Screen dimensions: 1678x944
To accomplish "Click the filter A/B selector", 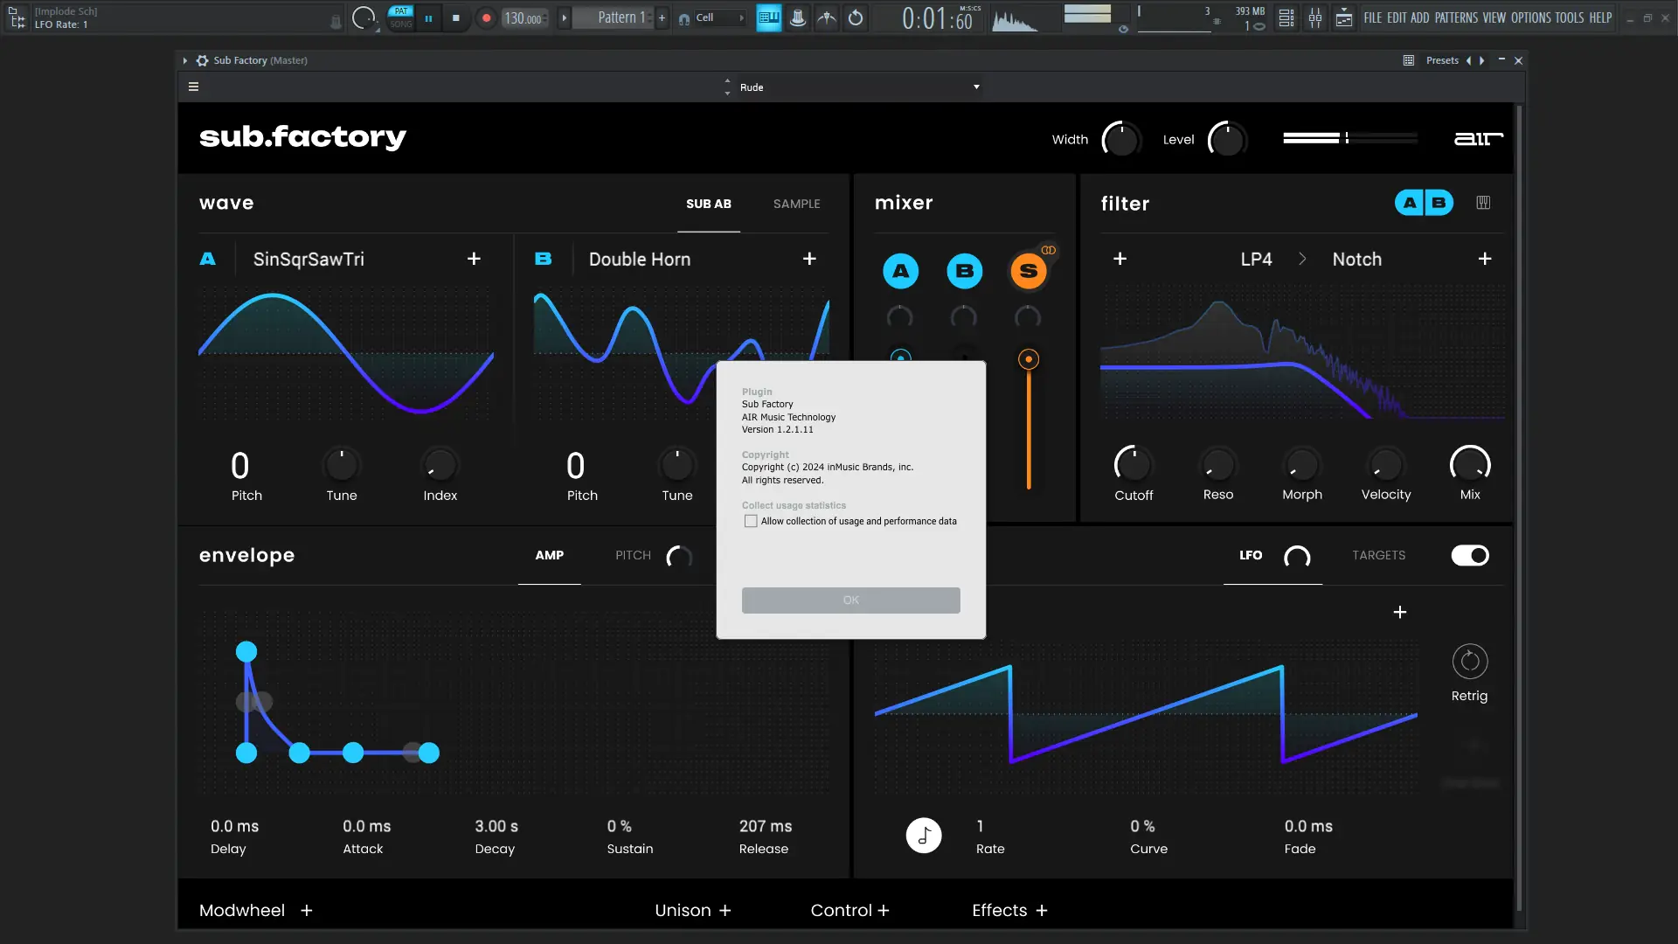I will pos(1423,203).
